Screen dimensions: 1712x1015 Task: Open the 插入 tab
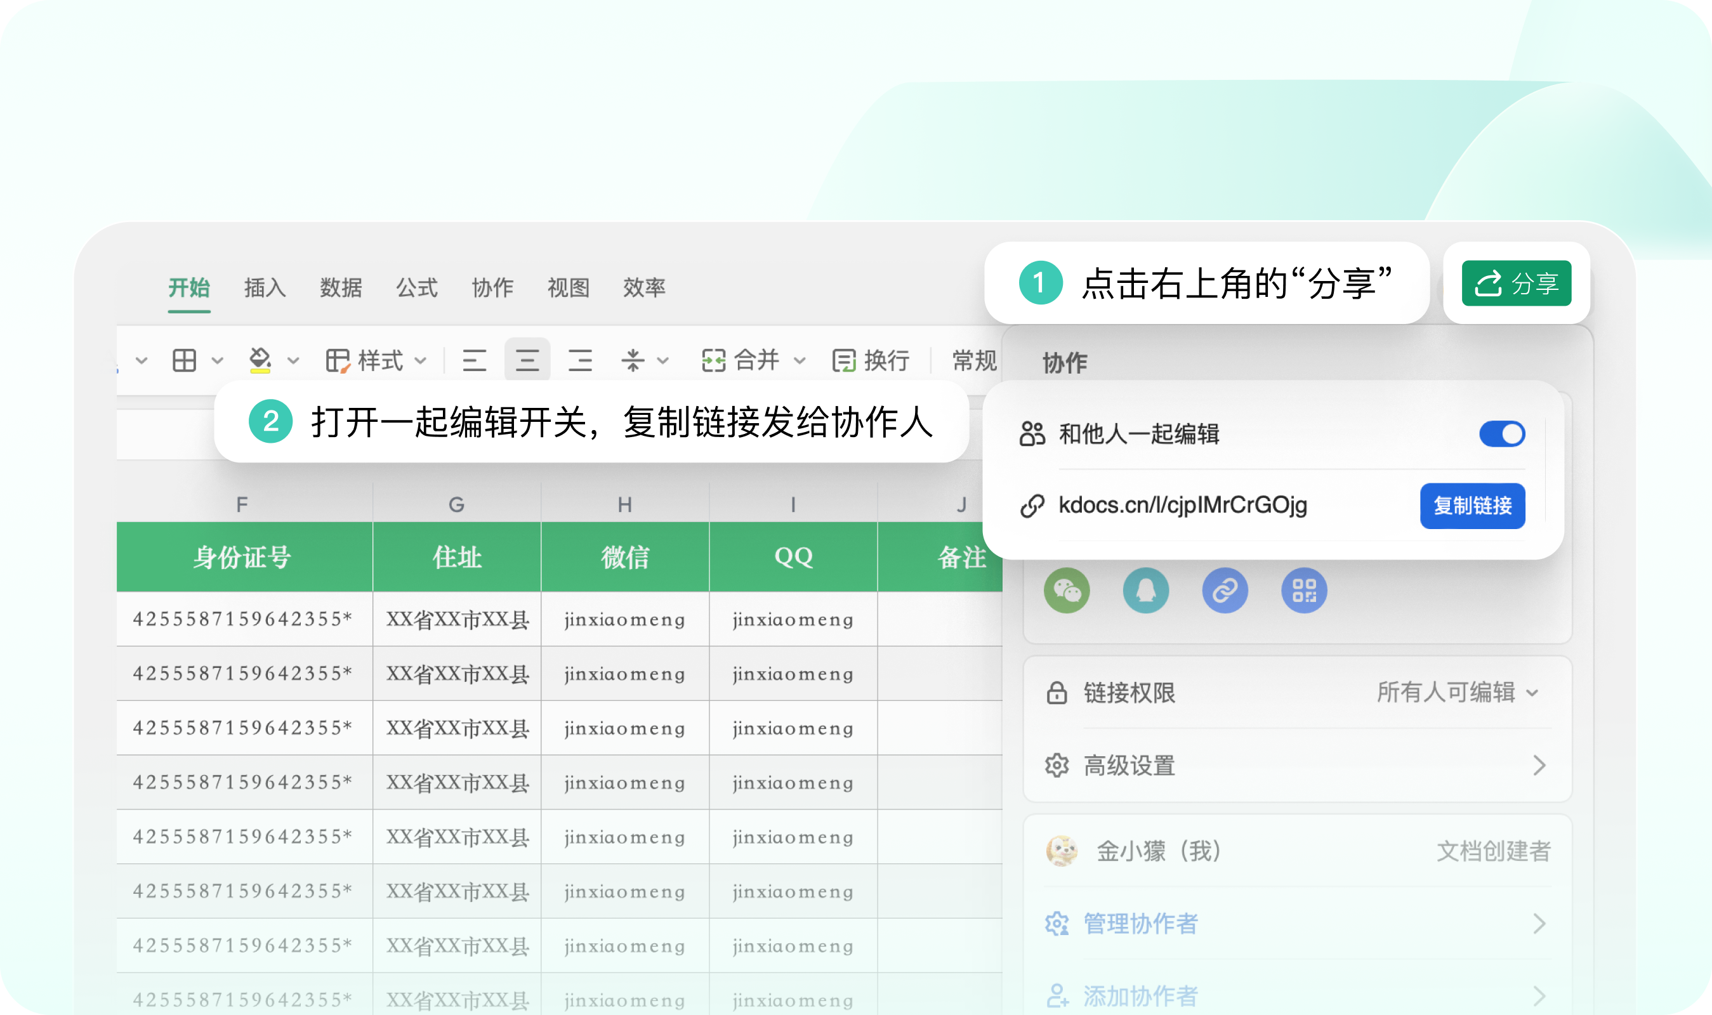point(265,287)
